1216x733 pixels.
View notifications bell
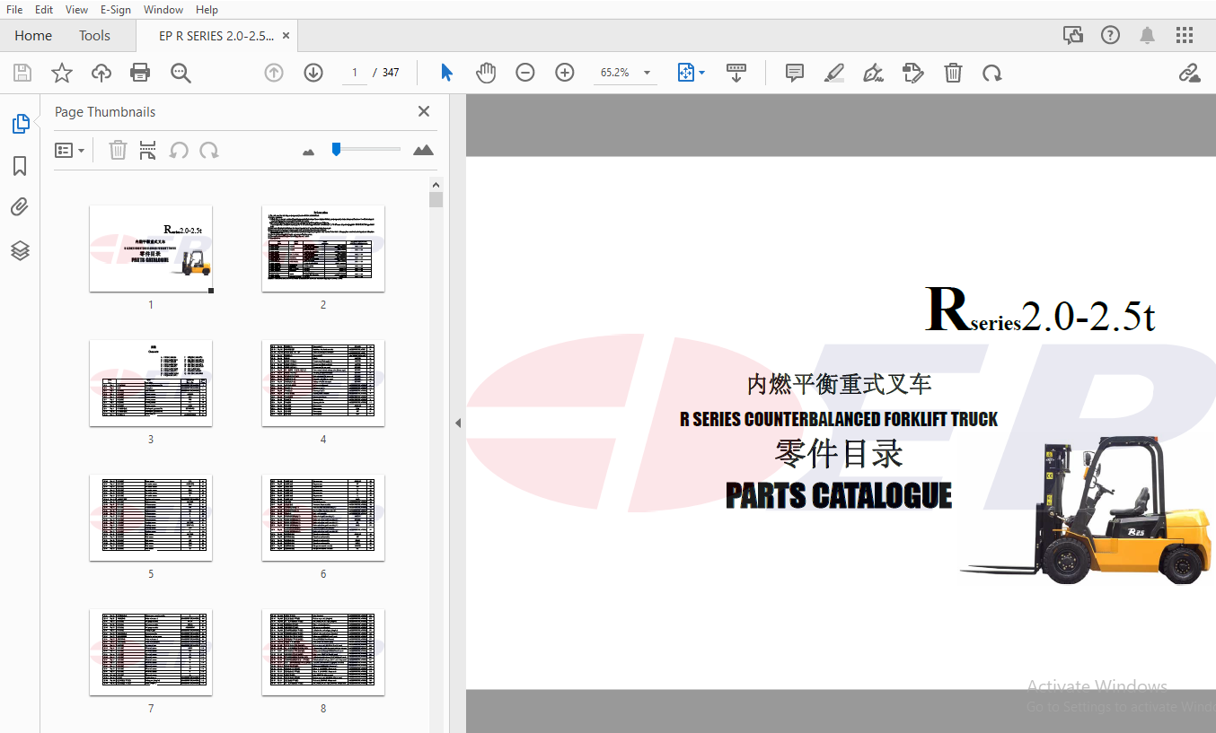[x=1148, y=35]
